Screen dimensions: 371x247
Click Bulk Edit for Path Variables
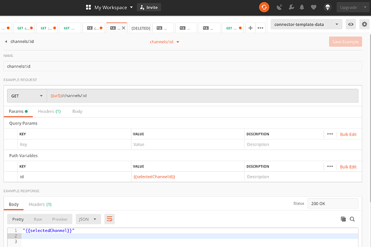(x=348, y=166)
